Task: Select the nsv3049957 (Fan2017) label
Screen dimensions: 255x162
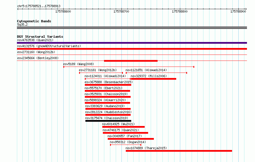Action: click(125, 136)
